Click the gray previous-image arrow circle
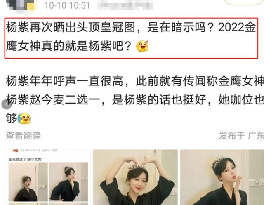 7,104
